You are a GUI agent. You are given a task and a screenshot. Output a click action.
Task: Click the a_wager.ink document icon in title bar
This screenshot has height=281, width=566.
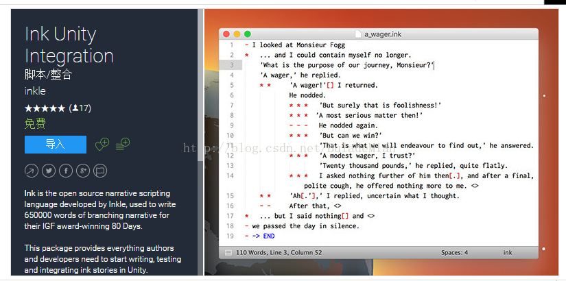358,34
